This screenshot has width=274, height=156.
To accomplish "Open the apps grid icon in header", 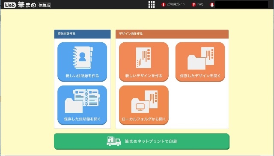I will (152, 5).
